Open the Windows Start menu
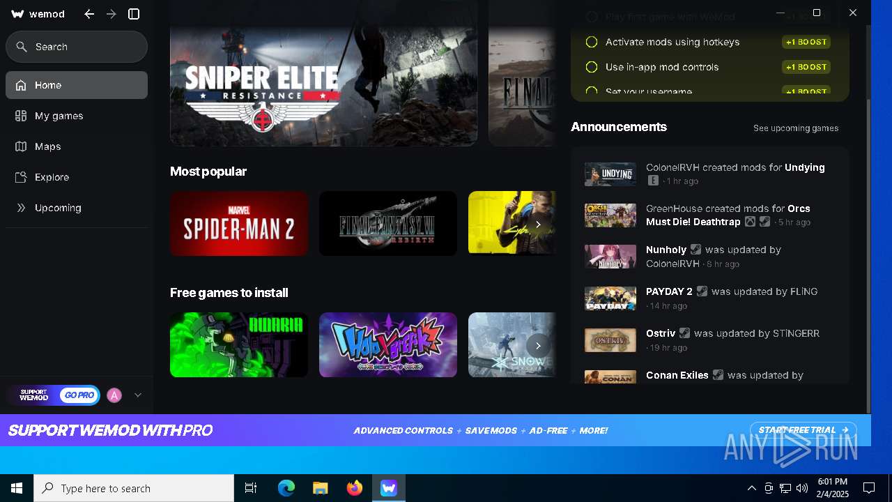Screen dimensions: 892x502 click(17, 488)
